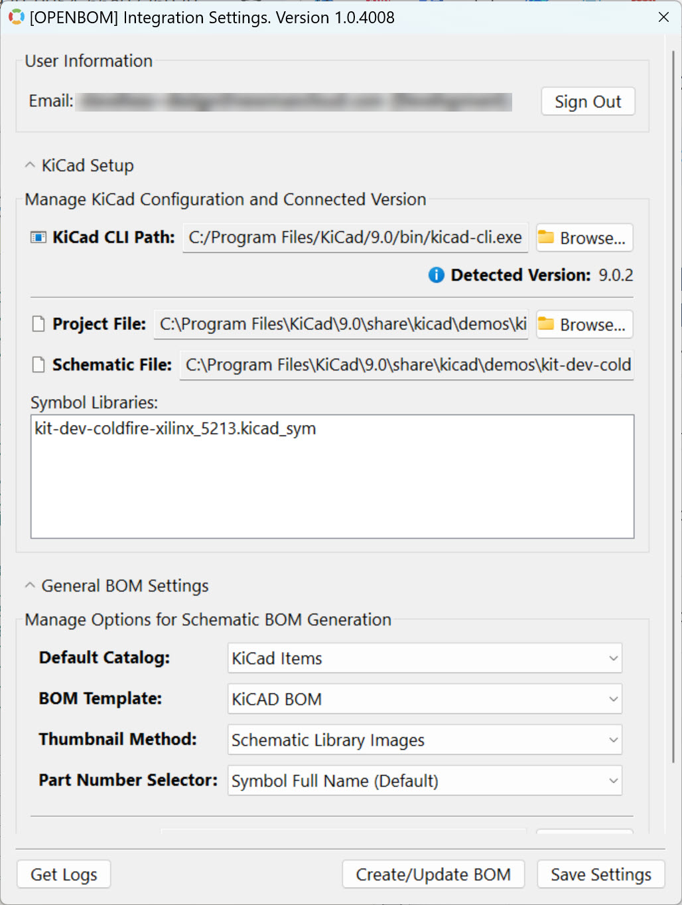This screenshot has height=905, width=682.
Task: Click the blurred Email address value
Action: coord(294,102)
